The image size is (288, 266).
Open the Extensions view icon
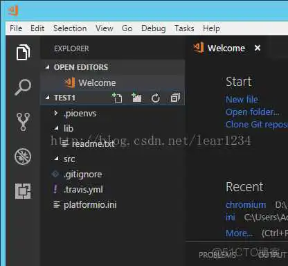(x=23, y=191)
